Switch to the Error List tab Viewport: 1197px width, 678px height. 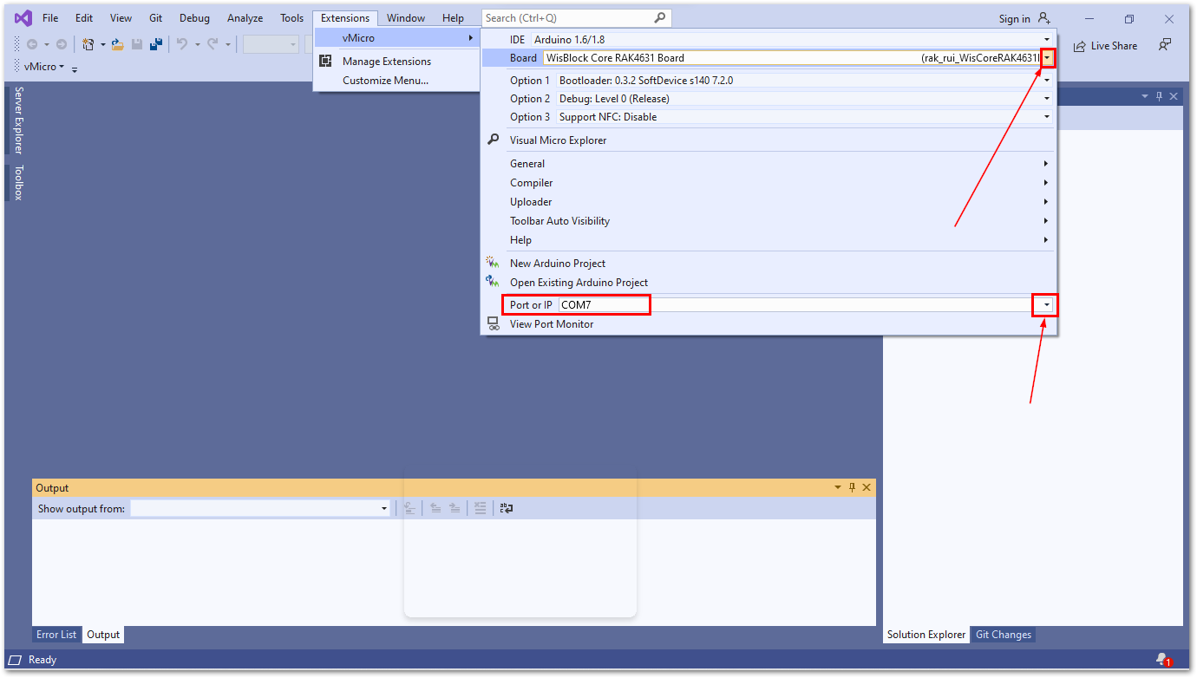(56, 635)
